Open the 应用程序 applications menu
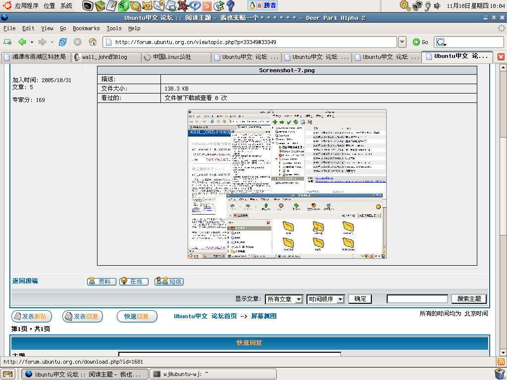The image size is (507, 380). pos(27,6)
